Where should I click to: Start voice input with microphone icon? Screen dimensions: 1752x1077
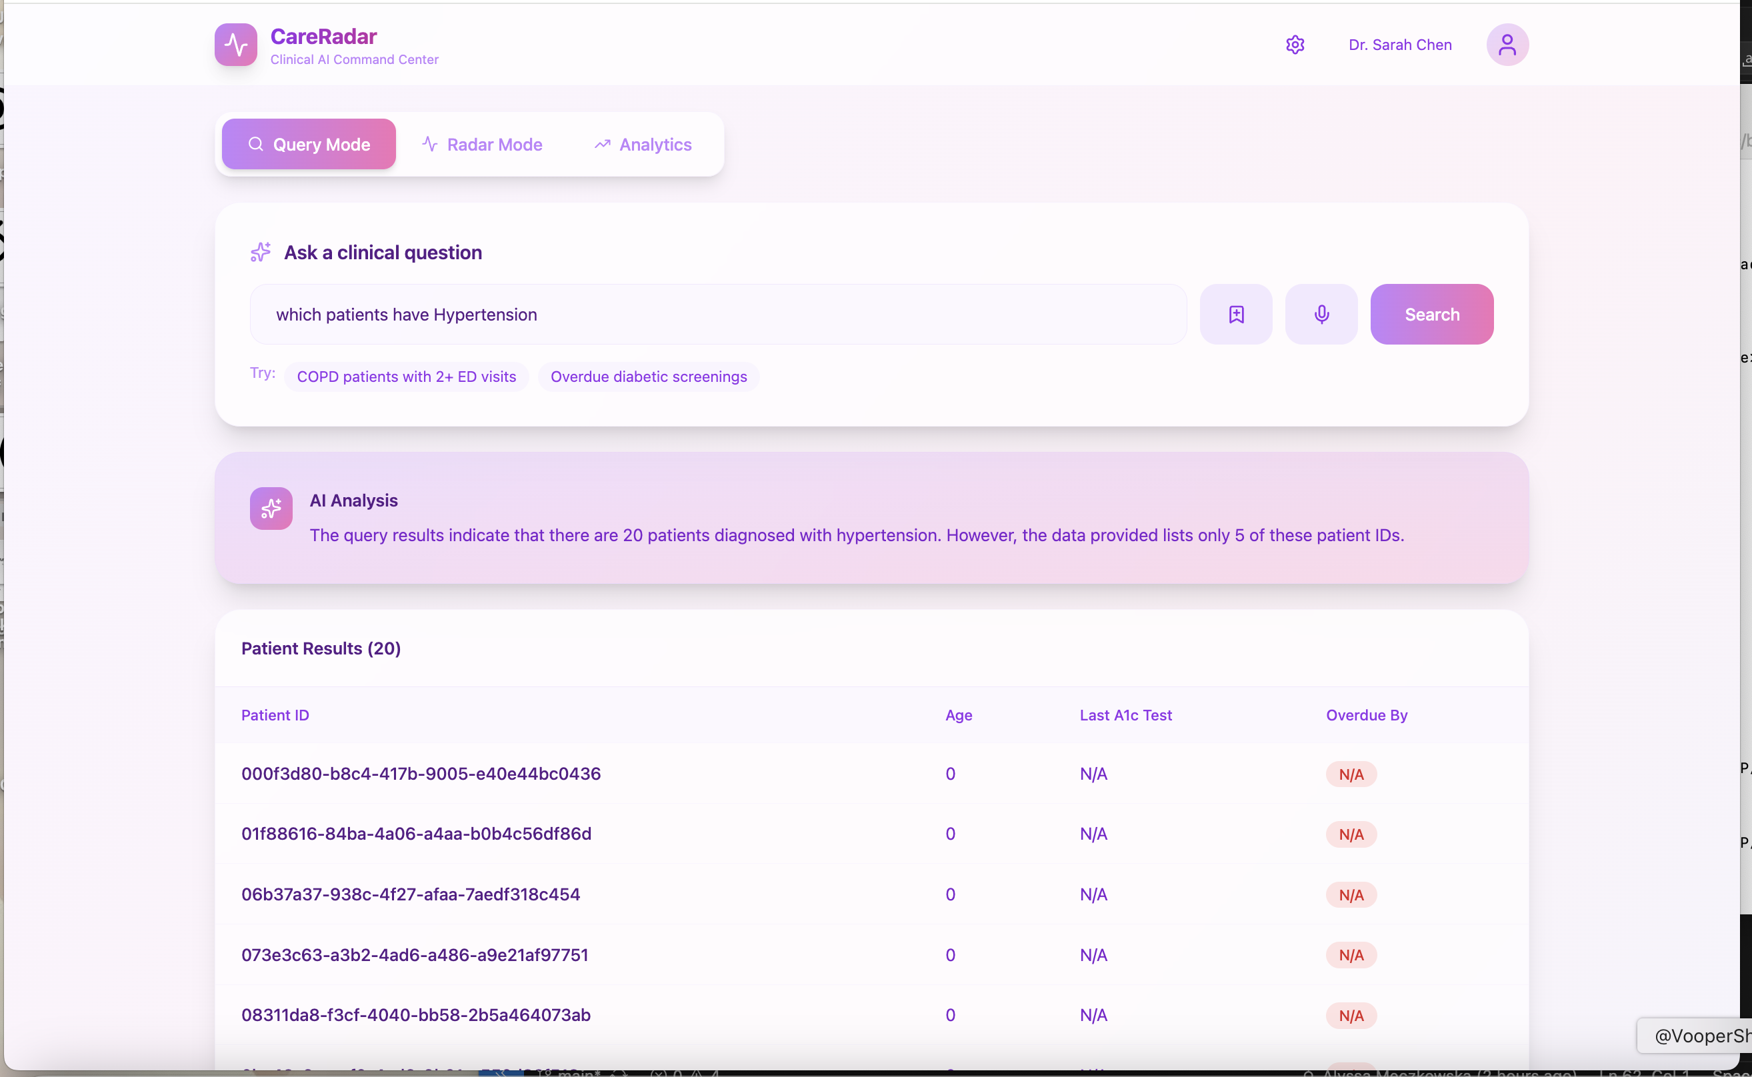click(x=1320, y=314)
